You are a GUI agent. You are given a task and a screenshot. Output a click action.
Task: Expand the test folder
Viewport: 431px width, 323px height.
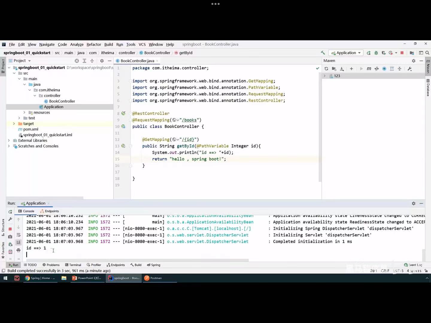coord(19,118)
